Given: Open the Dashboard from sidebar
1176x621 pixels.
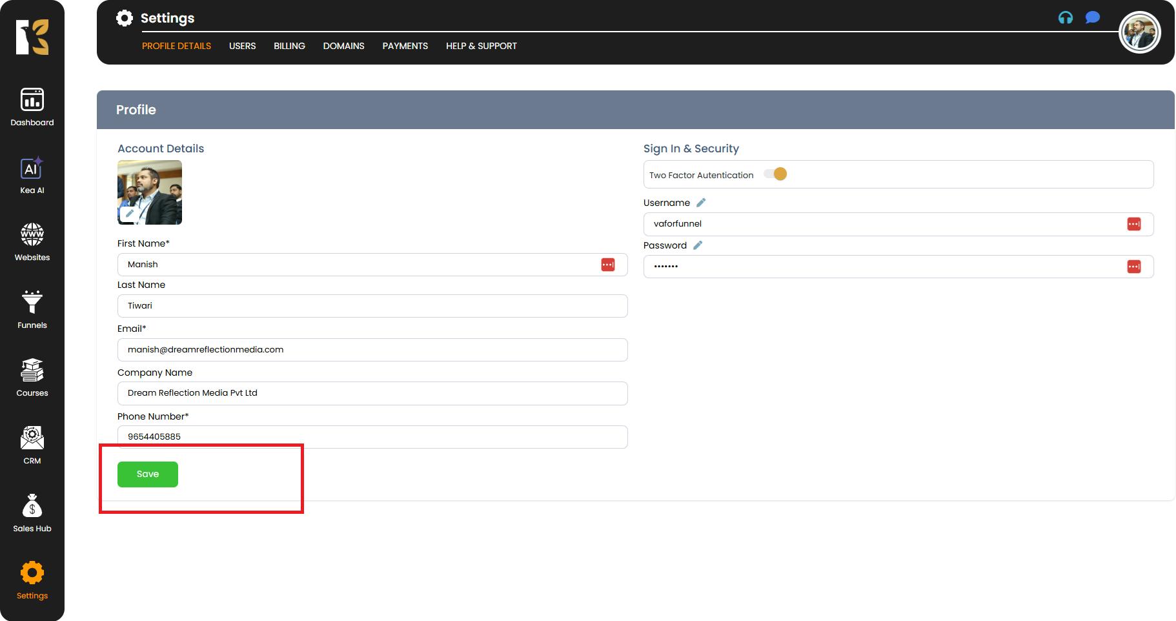Looking at the screenshot, I should [32, 107].
